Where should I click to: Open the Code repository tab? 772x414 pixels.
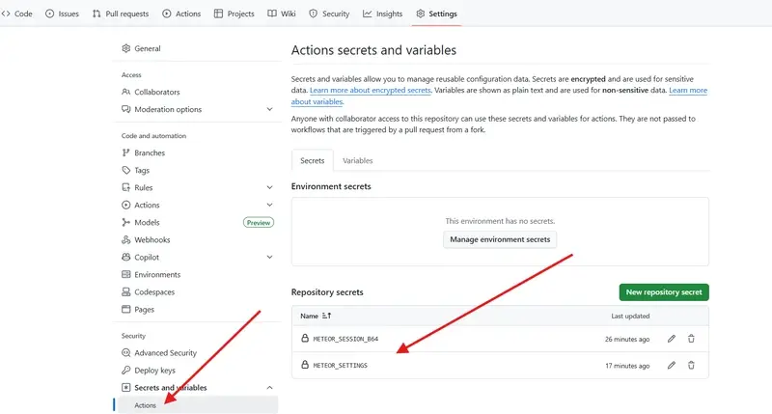click(17, 14)
